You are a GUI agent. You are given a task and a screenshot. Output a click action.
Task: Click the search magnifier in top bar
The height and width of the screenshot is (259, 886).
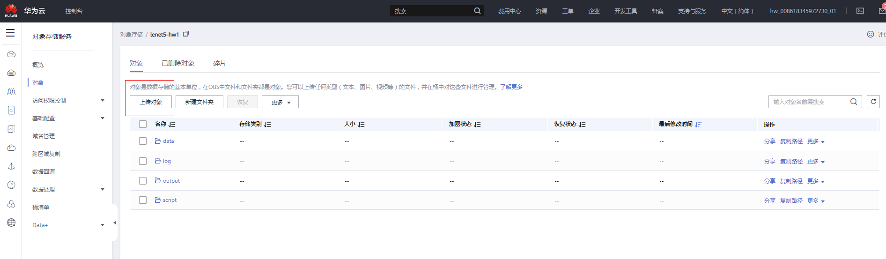click(x=477, y=11)
